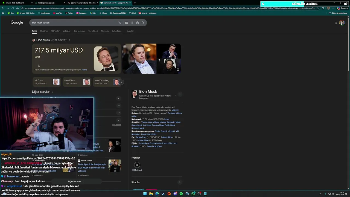Open the Twitter bookmark
This screenshot has height=197, width=350.
tap(69, 13)
